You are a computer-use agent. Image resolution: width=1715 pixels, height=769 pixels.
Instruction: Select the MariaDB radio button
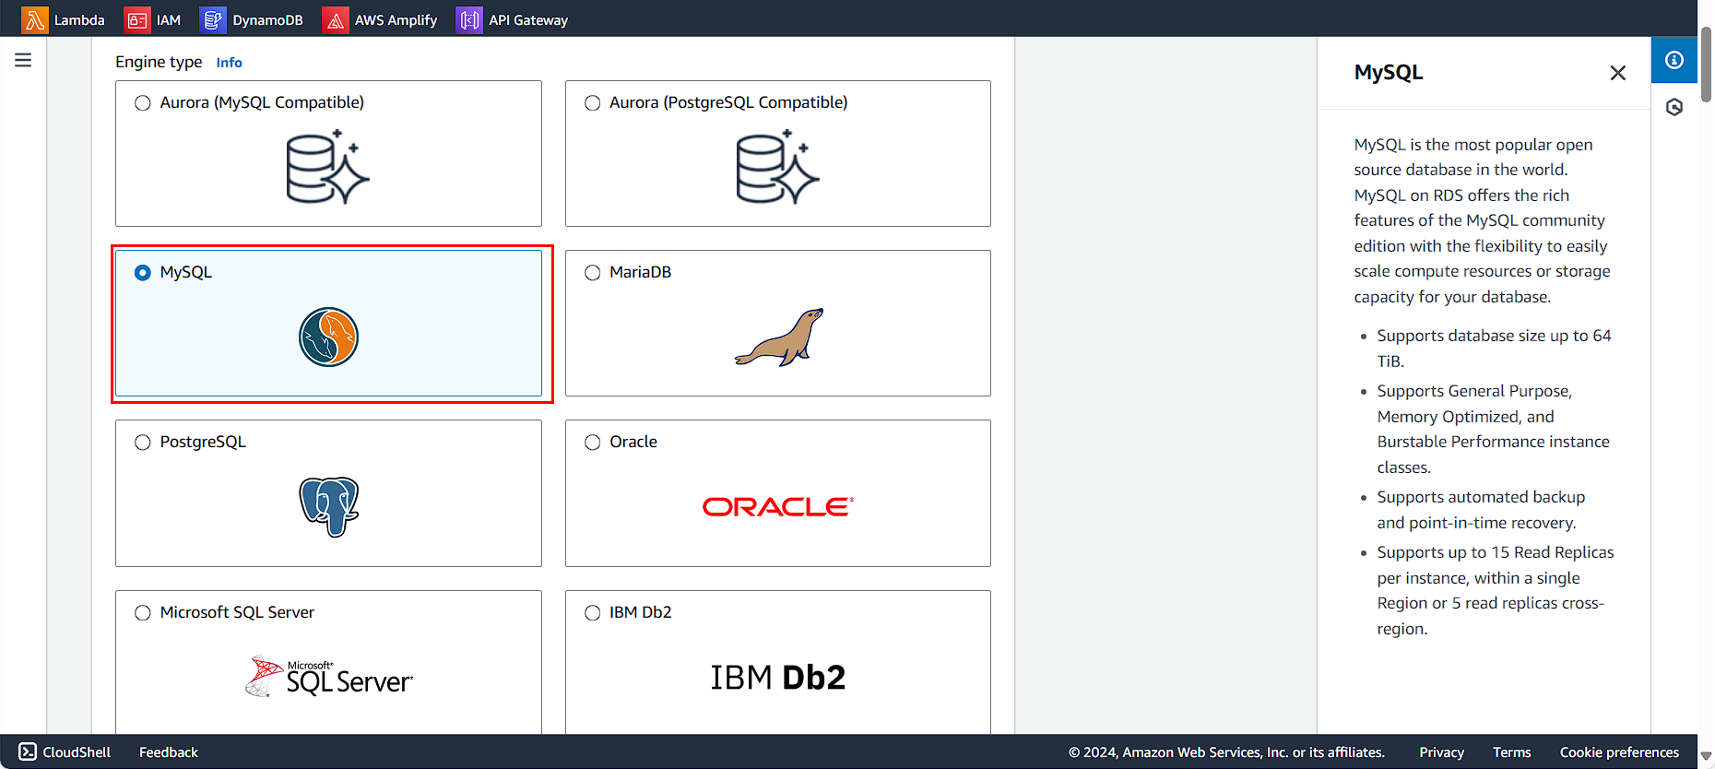click(x=593, y=273)
